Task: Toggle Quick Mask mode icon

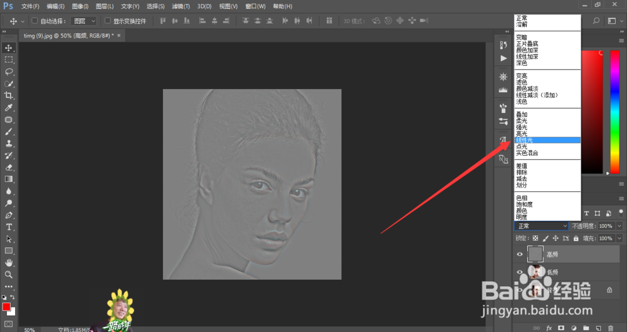Action: [8, 324]
